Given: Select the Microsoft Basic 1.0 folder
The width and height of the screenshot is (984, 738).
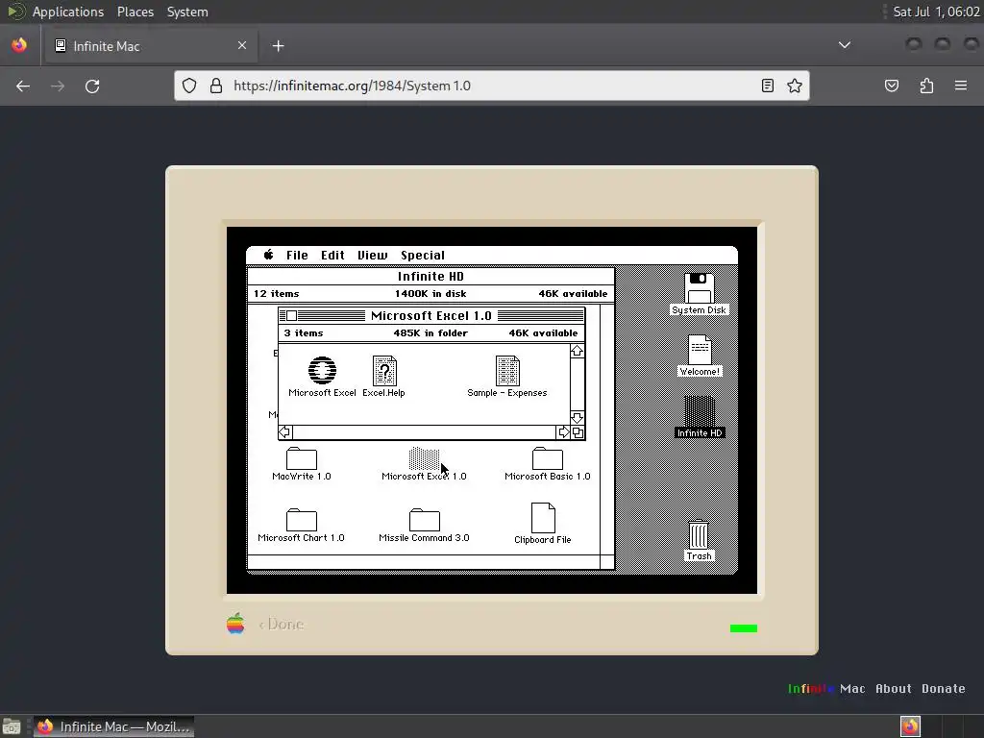Looking at the screenshot, I should [x=547, y=458].
